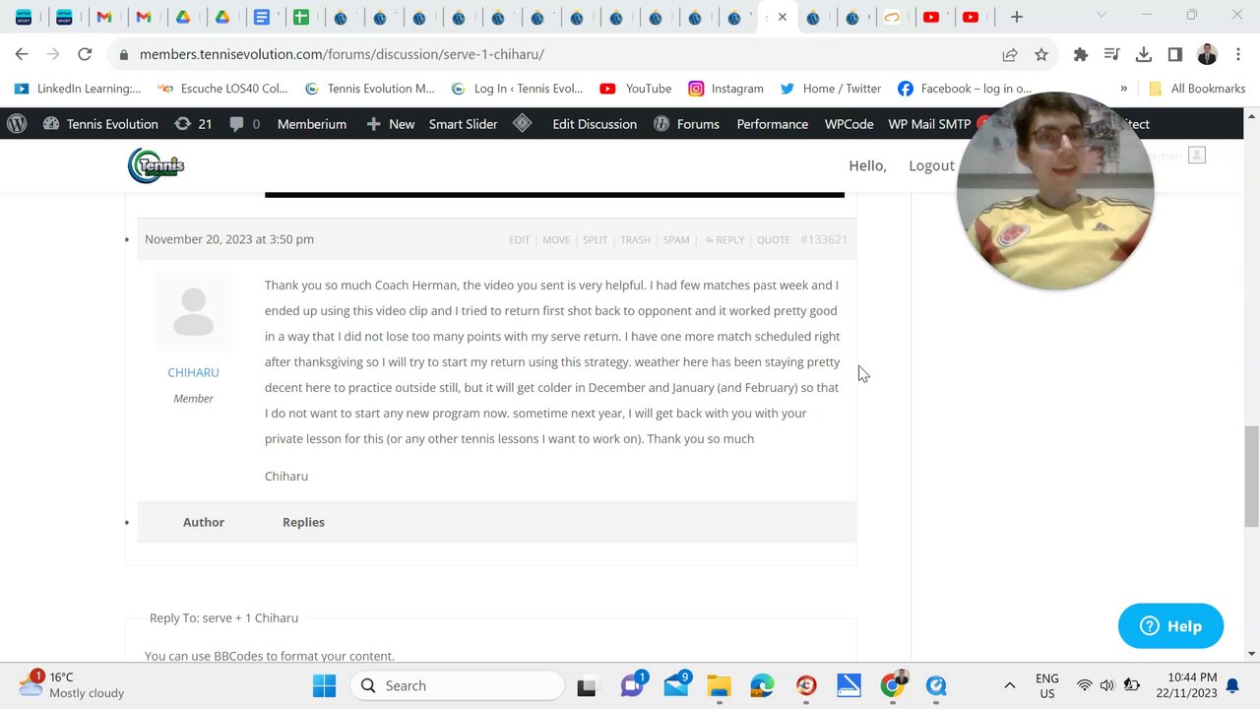
Task: Click the Tennis Evolution site logo
Action: tap(156, 165)
